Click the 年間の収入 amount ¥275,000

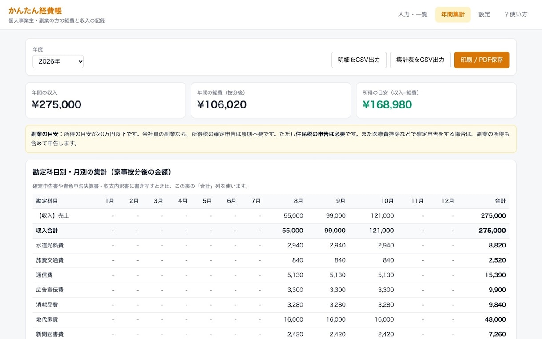[56, 104]
